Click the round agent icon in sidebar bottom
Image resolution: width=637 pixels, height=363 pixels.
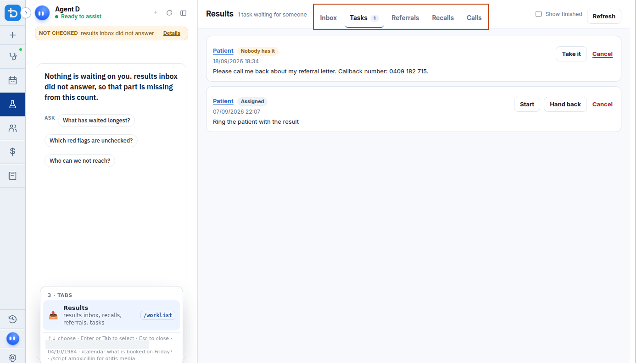click(x=12, y=339)
